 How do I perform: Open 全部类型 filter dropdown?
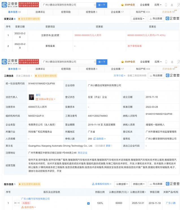coord(138,19)
